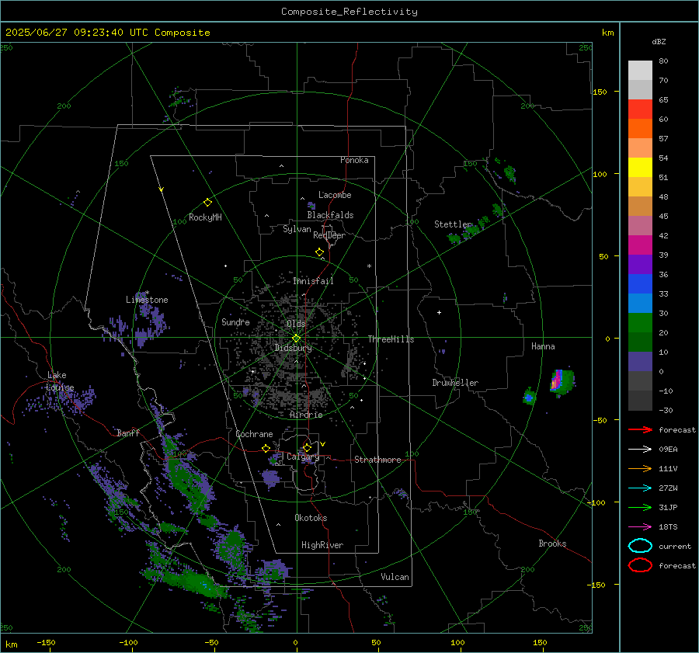Click the orange swatch between 60 and 57 dBZ

(640, 129)
